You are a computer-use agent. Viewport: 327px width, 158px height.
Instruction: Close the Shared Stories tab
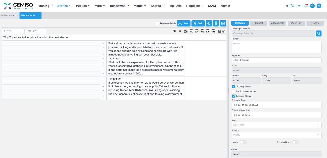(18, 16)
